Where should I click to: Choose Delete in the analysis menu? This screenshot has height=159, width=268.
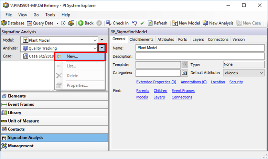[79, 76]
